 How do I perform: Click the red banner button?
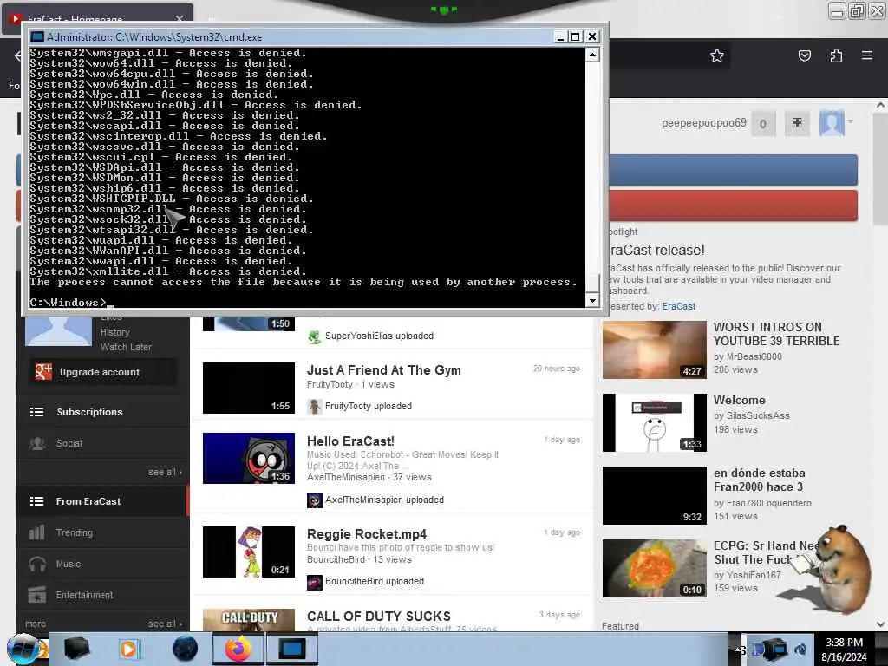pos(734,206)
